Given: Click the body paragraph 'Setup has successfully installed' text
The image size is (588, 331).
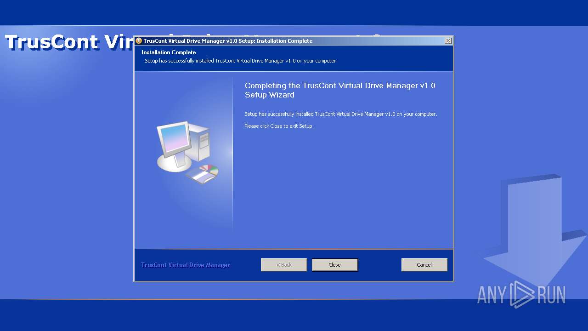Looking at the screenshot, I should (x=341, y=114).
